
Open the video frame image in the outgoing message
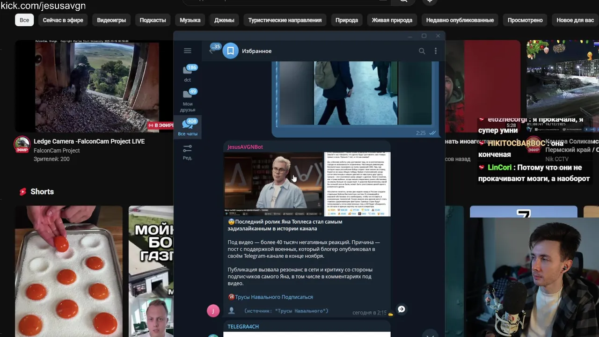[x=356, y=93]
